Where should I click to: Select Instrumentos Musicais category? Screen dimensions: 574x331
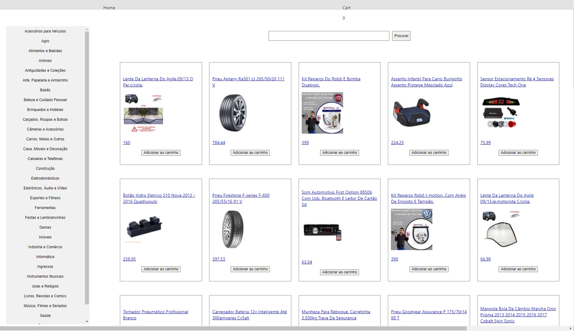[x=45, y=276]
